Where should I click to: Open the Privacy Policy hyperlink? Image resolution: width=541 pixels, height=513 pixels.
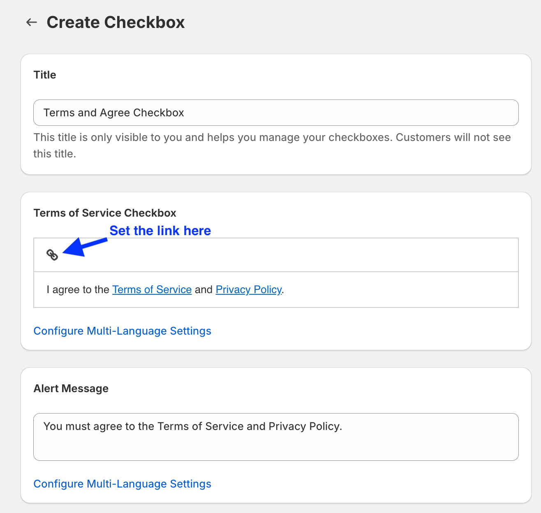pos(248,290)
